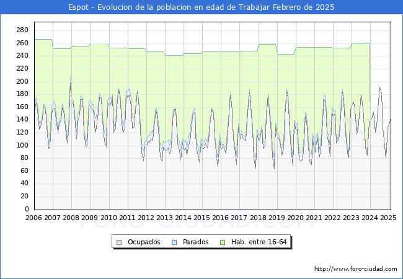The image size is (403, 279).
Task: Click the 40 y-axis value
Action: click(24, 184)
